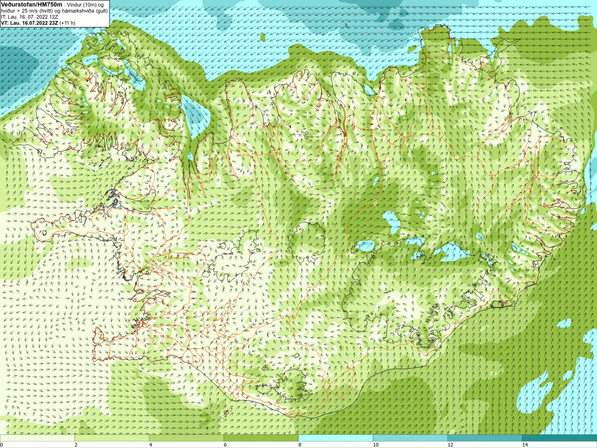The height and width of the screenshot is (448, 597).
Task: Click the legend scale label "4"
Action: (151, 445)
